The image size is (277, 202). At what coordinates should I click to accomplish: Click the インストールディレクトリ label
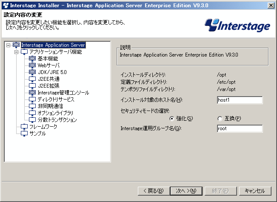[143, 75]
